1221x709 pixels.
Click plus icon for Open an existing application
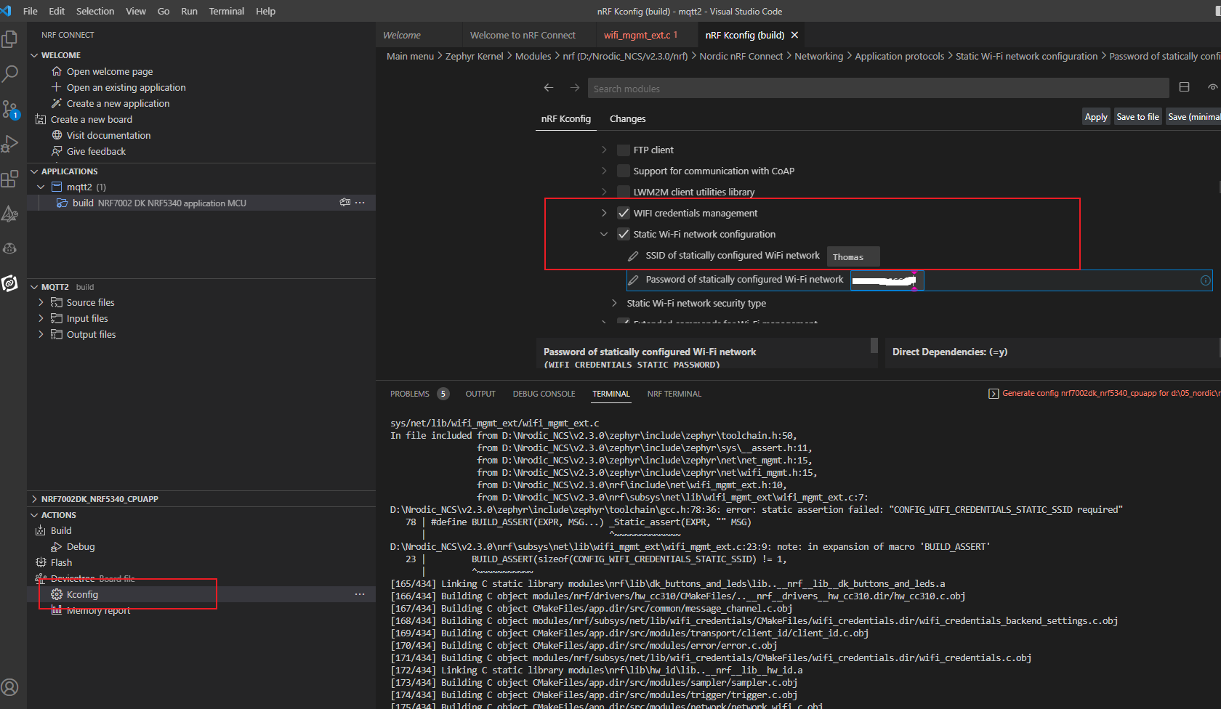[x=57, y=87]
